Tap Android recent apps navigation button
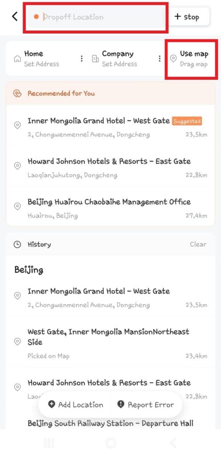The width and height of the screenshot is (221, 457). click(49, 443)
